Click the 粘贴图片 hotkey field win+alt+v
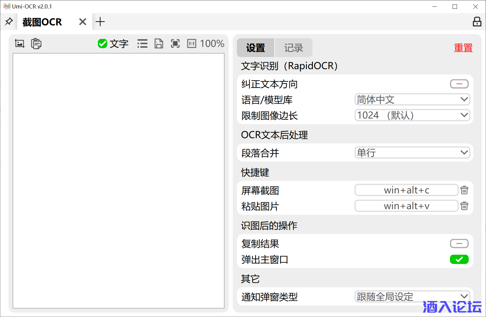This screenshot has width=486, height=317. 407,206
